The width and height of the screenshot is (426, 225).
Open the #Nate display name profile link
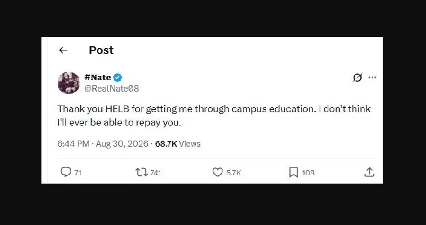[x=98, y=77]
